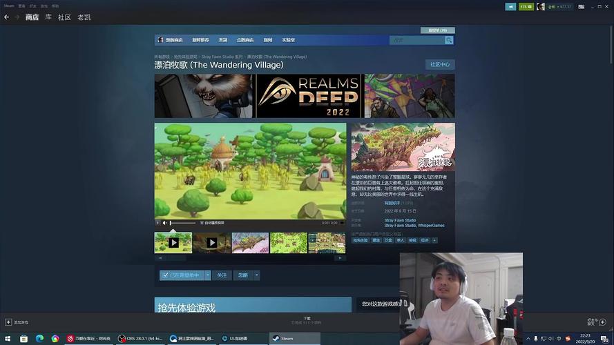614x345 pixels.
Task: Open the 商店 tab
Action: [32, 17]
